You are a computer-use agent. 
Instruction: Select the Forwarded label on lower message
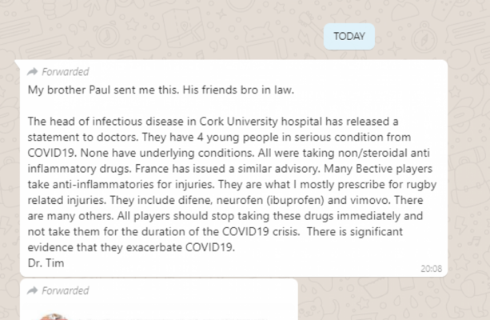point(66,290)
